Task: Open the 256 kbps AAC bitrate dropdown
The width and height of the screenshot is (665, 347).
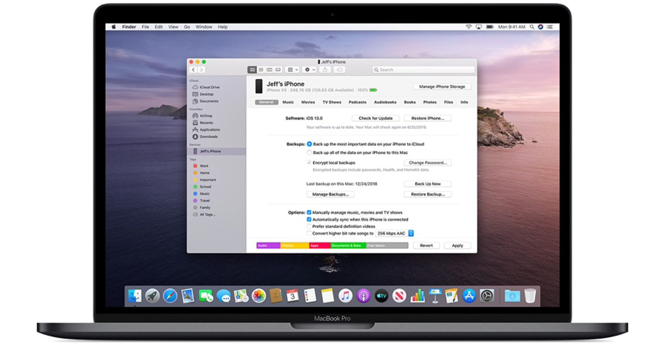Action: coord(394,233)
